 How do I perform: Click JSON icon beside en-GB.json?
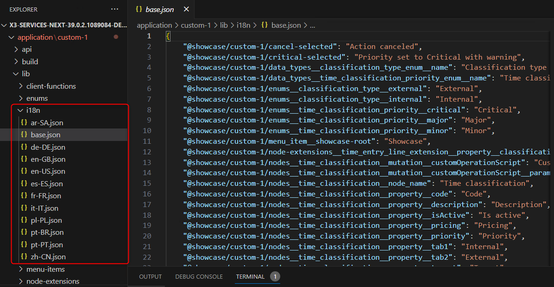(x=24, y=159)
